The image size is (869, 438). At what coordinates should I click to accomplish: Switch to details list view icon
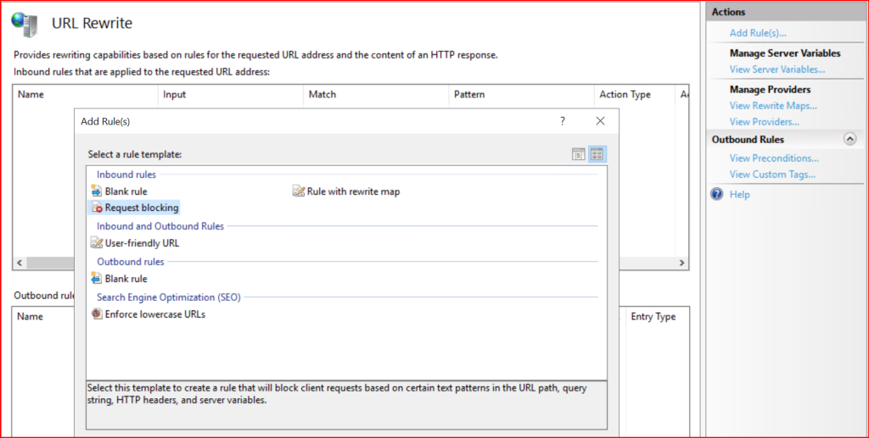point(578,154)
